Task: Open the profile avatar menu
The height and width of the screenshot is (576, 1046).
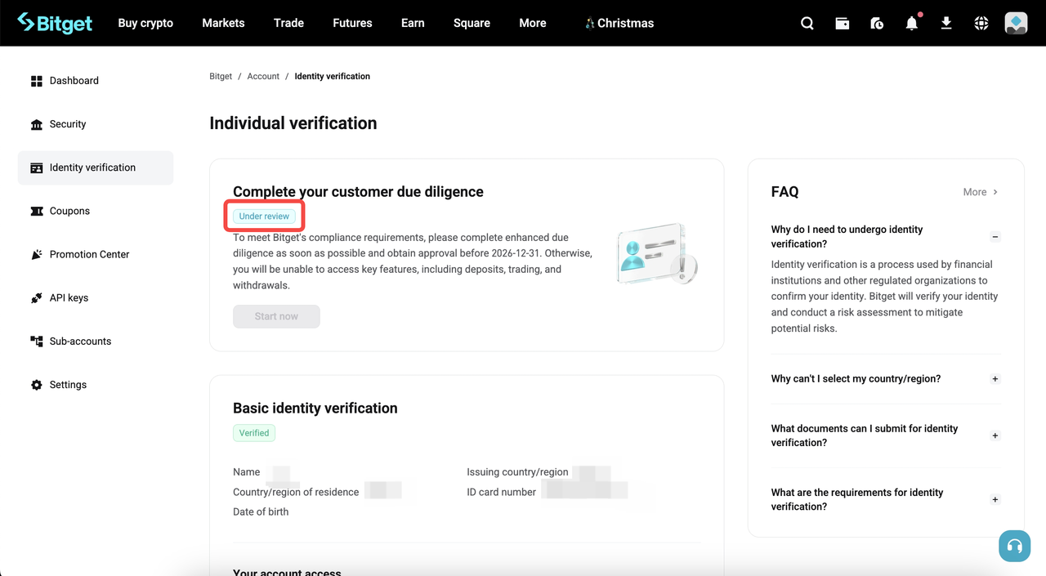Action: click(1015, 23)
